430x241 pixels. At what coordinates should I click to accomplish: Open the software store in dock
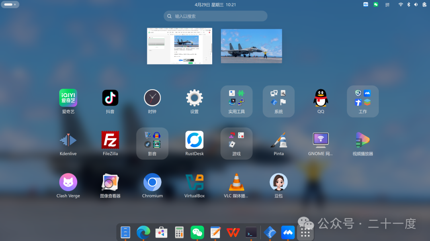[161, 233]
